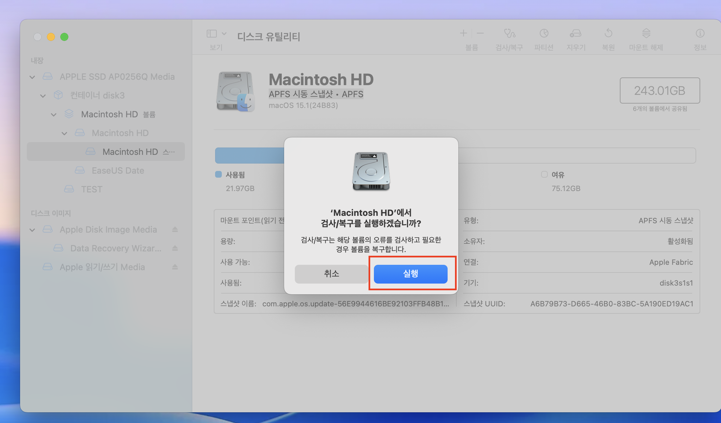The width and height of the screenshot is (721, 423).
Task: Click the macOS 15.1(24B83) version text
Action: pos(303,105)
